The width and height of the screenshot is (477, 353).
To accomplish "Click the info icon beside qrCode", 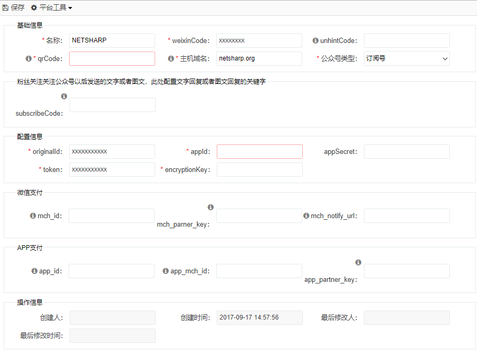I will (29, 58).
